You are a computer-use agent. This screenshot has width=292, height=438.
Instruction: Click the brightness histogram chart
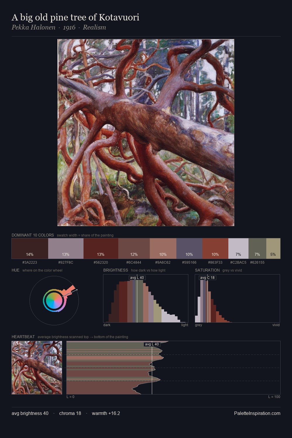146,298
